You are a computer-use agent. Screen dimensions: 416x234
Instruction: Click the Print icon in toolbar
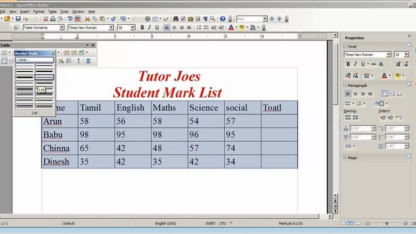(x=53, y=19)
